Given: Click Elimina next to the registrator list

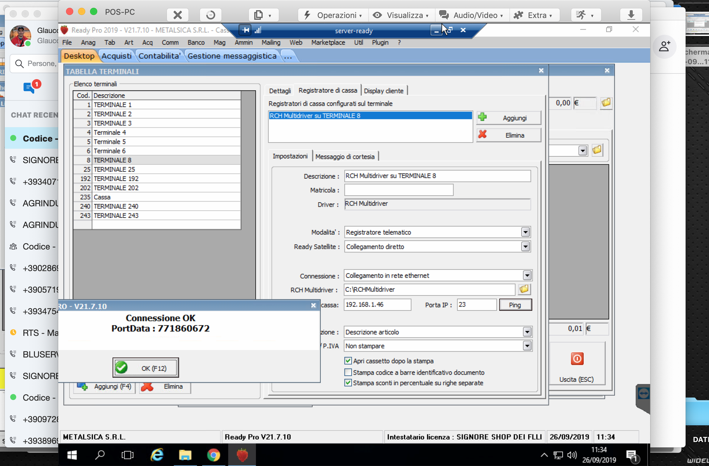Looking at the screenshot, I should pos(509,135).
